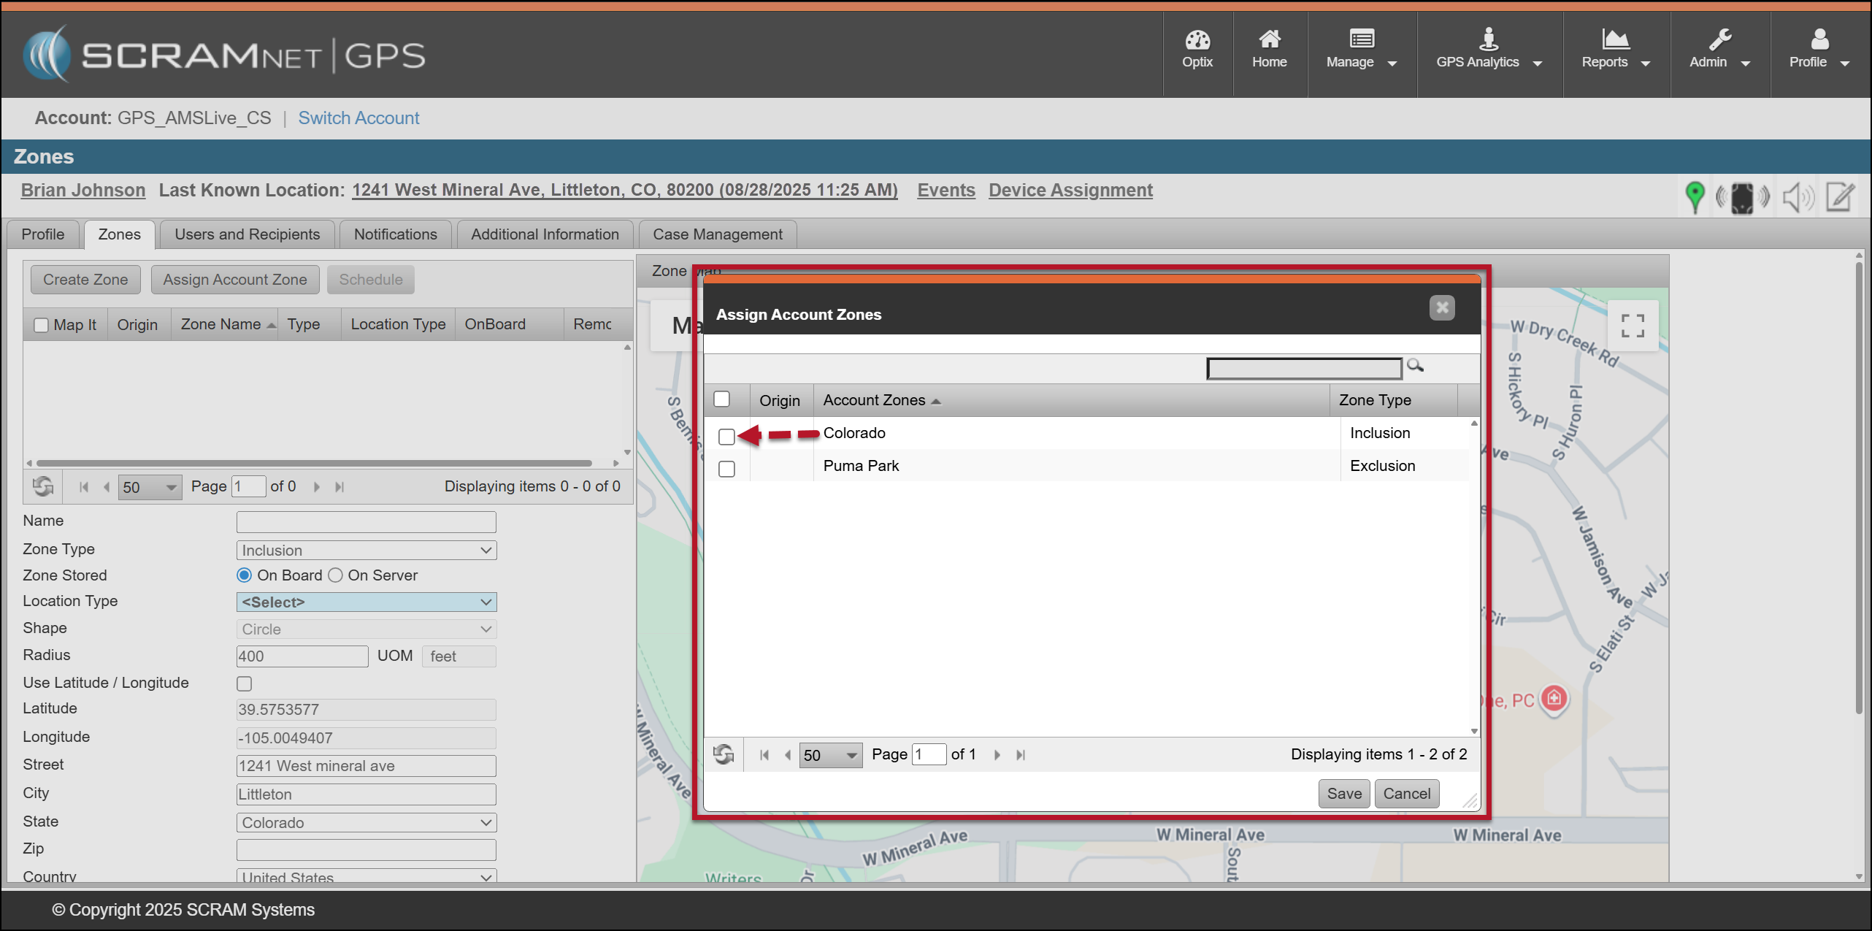Refresh the Account Zones list
The image size is (1872, 931).
pyautogui.click(x=724, y=754)
